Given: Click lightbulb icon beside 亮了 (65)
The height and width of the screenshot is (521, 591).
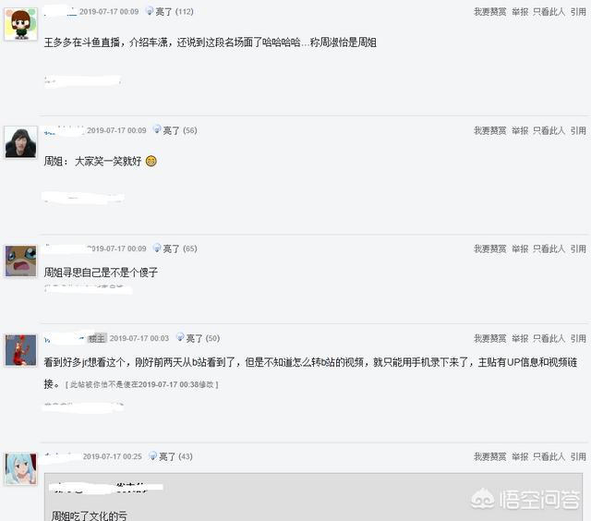Looking at the screenshot, I should (x=157, y=248).
